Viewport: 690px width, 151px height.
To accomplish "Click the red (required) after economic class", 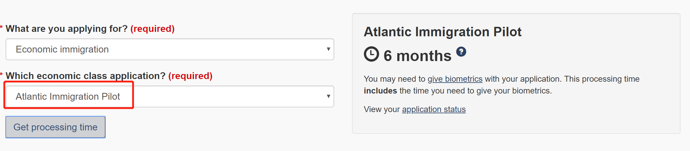I will (x=190, y=76).
